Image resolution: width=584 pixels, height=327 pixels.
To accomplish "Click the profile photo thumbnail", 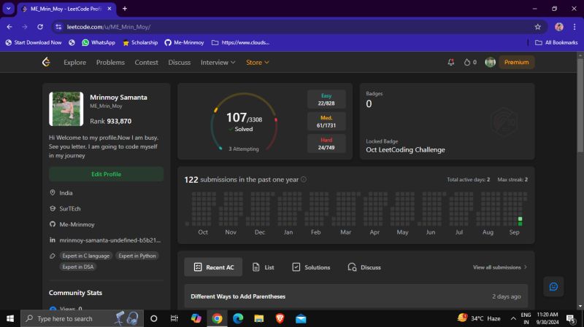I will tap(66, 109).
